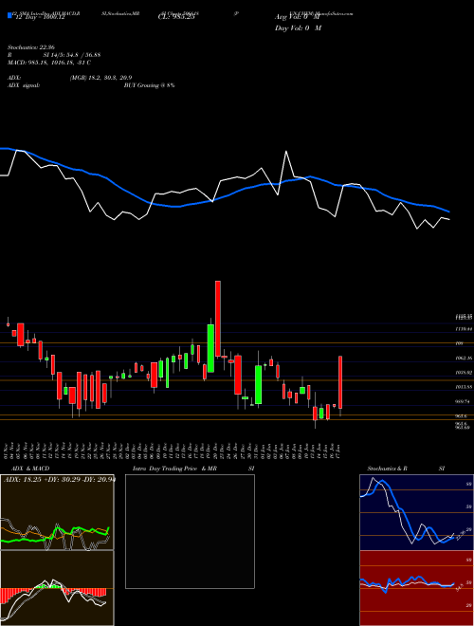Click the tallest red candlestick on 20 Dec

tap(218, 319)
